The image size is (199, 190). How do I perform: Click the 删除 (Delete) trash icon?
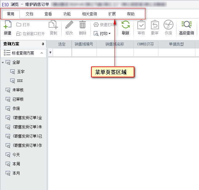point(83,25)
